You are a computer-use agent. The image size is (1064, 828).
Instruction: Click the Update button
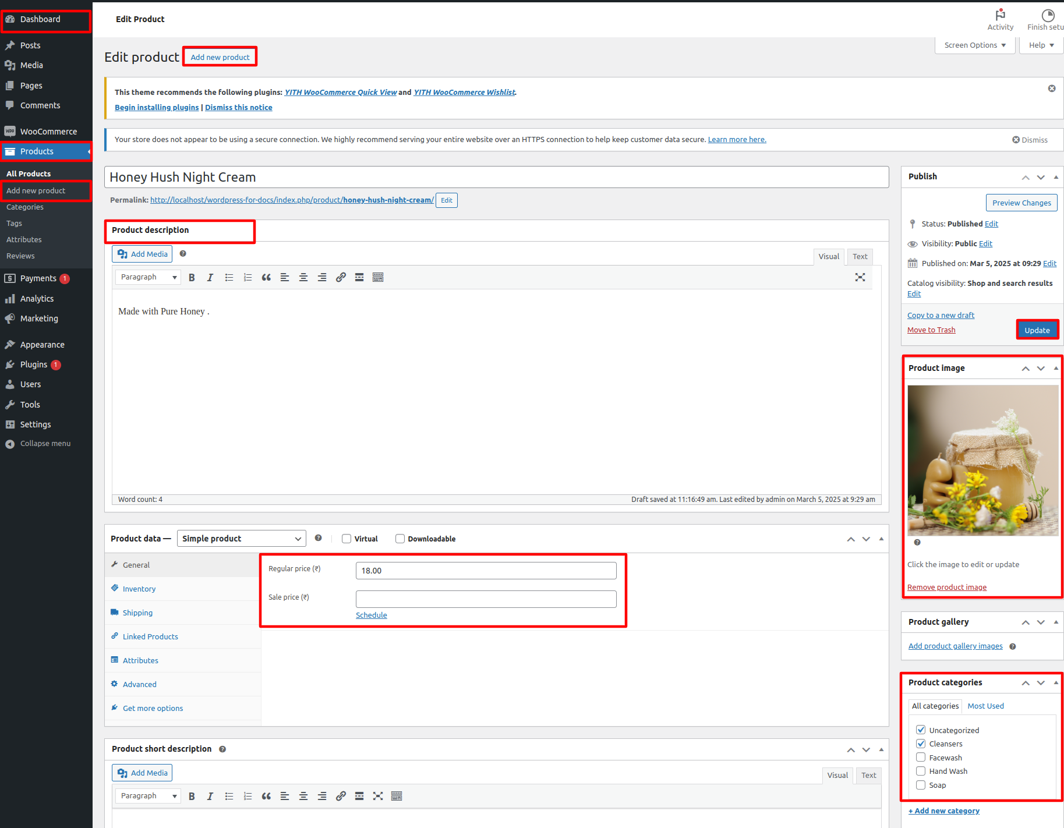point(1037,330)
